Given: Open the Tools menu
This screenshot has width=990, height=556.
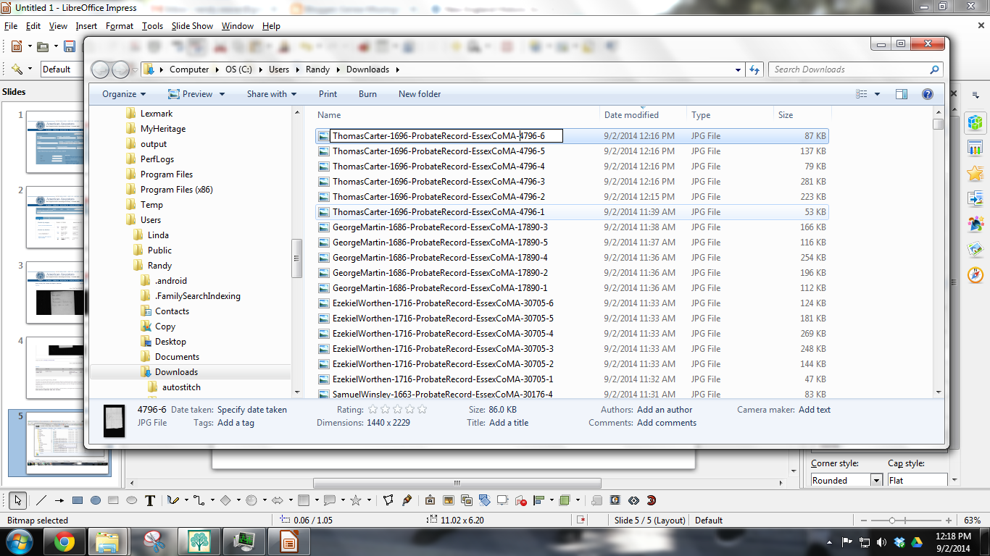Looking at the screenshot, I should click(152, 26).
